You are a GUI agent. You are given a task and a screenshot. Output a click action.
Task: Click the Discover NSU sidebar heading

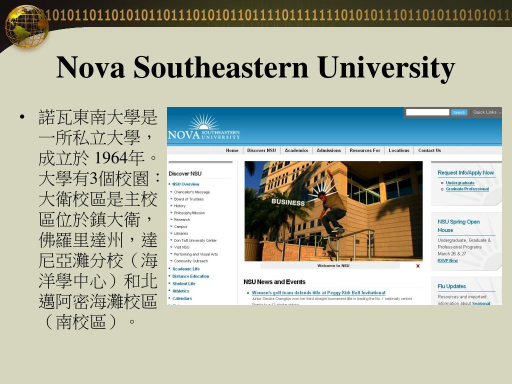185,173
